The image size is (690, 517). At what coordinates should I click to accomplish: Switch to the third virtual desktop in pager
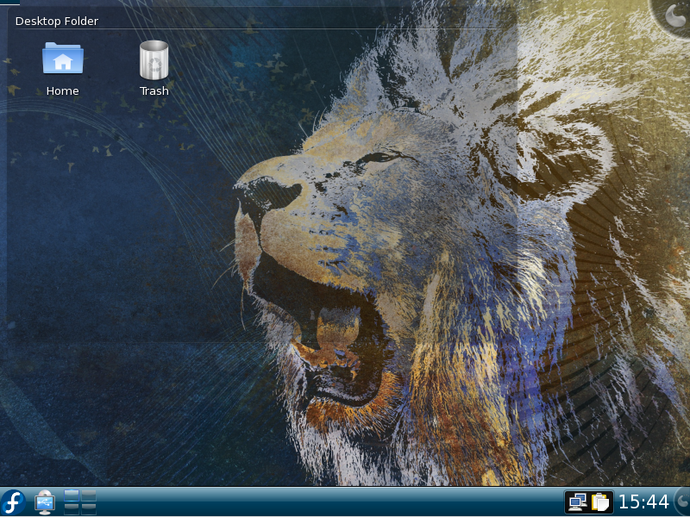click(x=72, y=508)
